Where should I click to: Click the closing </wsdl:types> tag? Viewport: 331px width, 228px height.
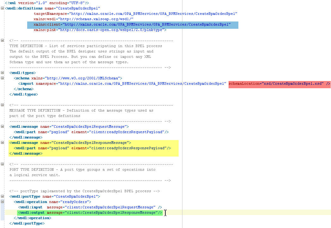coord(24,94)
